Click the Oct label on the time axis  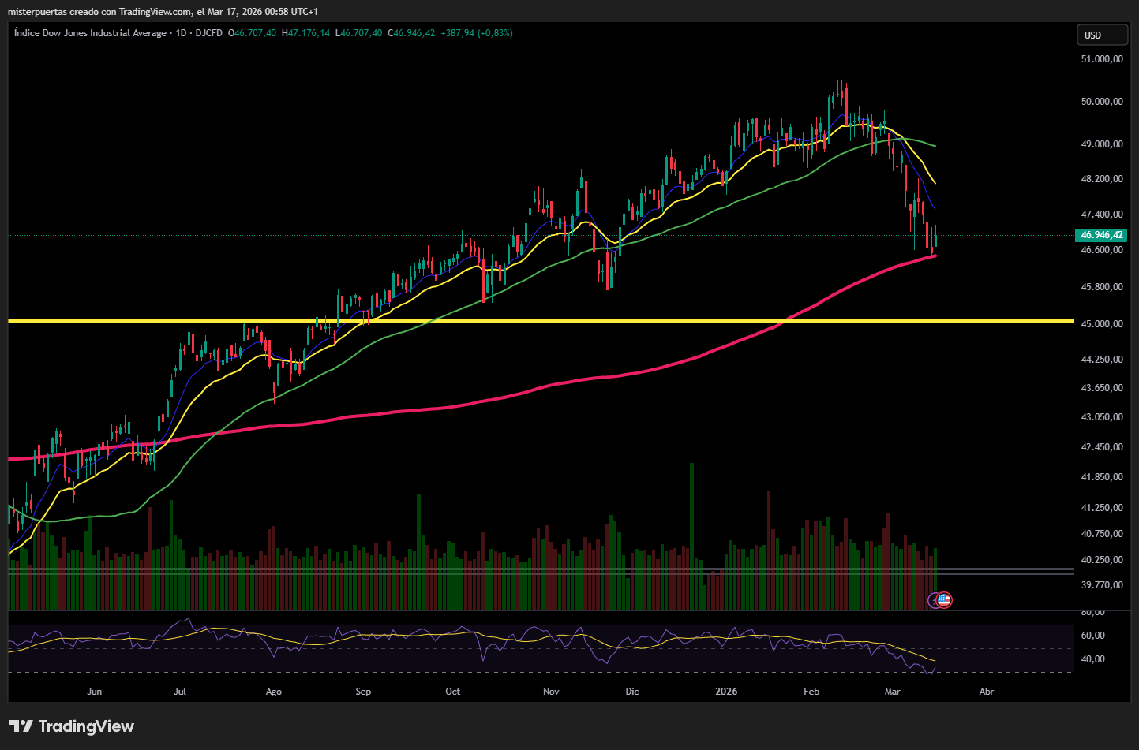coord(452,692)
